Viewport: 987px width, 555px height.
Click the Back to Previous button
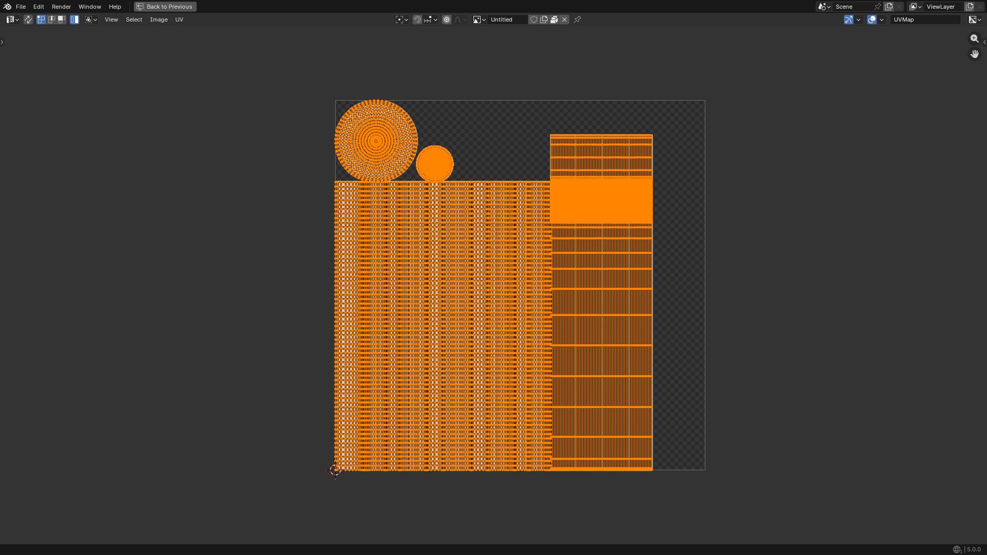tap(165, 7)
